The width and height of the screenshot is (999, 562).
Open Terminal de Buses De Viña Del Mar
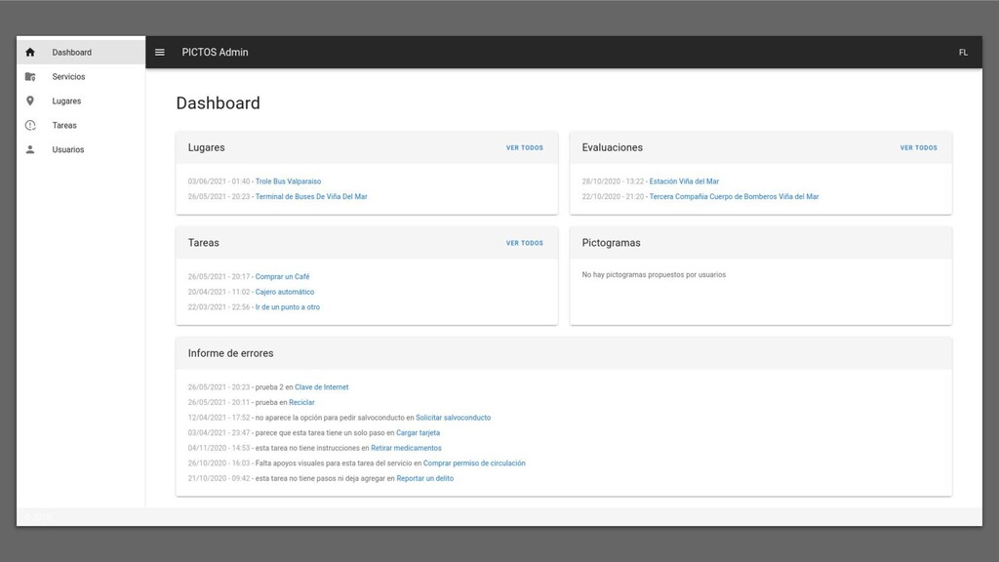click(311, 197)
